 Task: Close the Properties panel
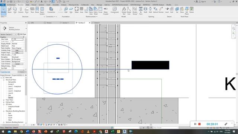pyautogui.click(x=26, y=23)
